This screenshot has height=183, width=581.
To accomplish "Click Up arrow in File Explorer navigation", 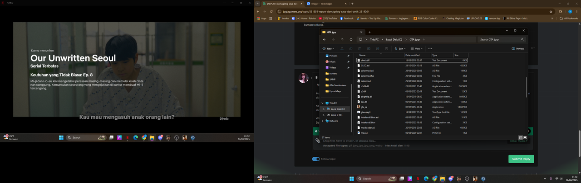I will 342,39.
